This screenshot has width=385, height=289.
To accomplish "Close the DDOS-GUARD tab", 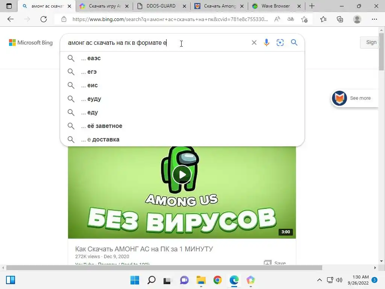I will 184,6.
